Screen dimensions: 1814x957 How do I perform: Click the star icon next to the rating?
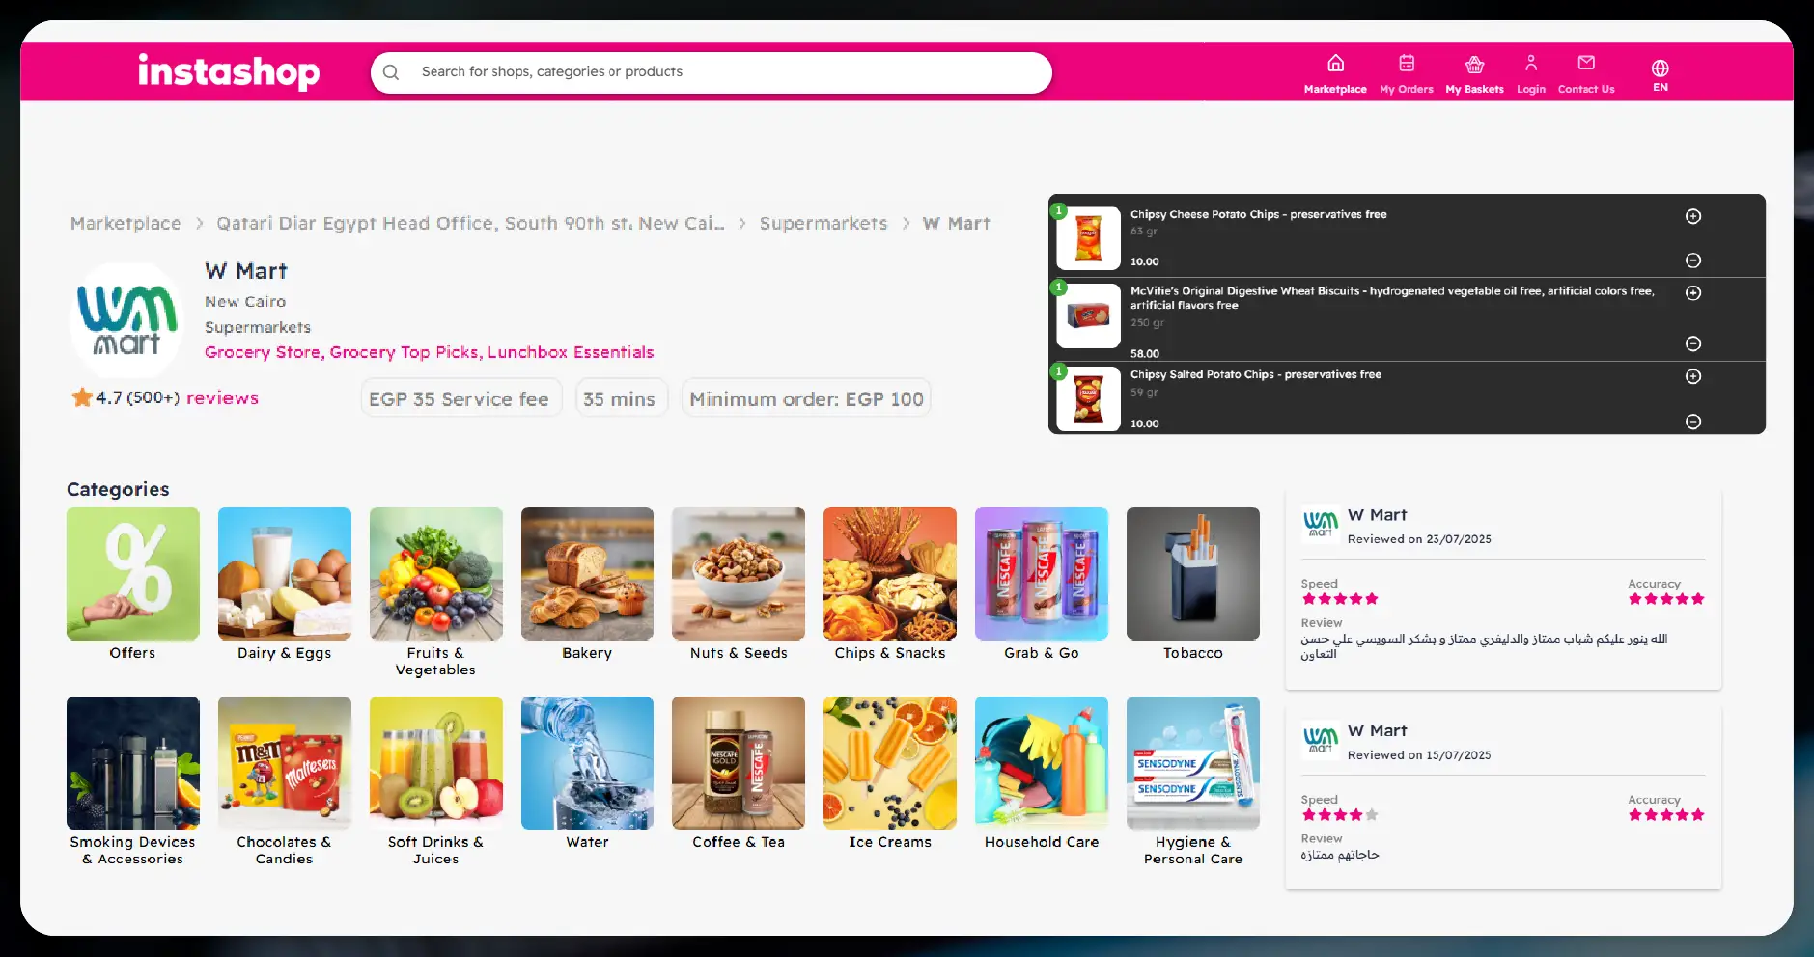82,396
